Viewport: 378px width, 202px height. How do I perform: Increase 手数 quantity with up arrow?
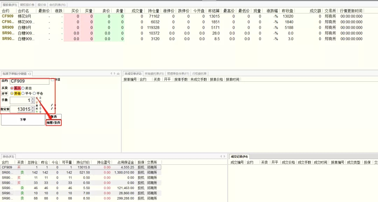pos(33,99)
